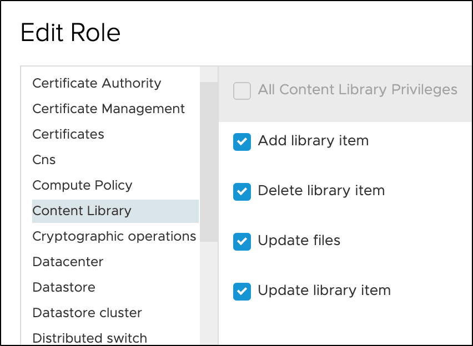
Task: Open the Certificate Management category
Action: (x=108, y=109)
